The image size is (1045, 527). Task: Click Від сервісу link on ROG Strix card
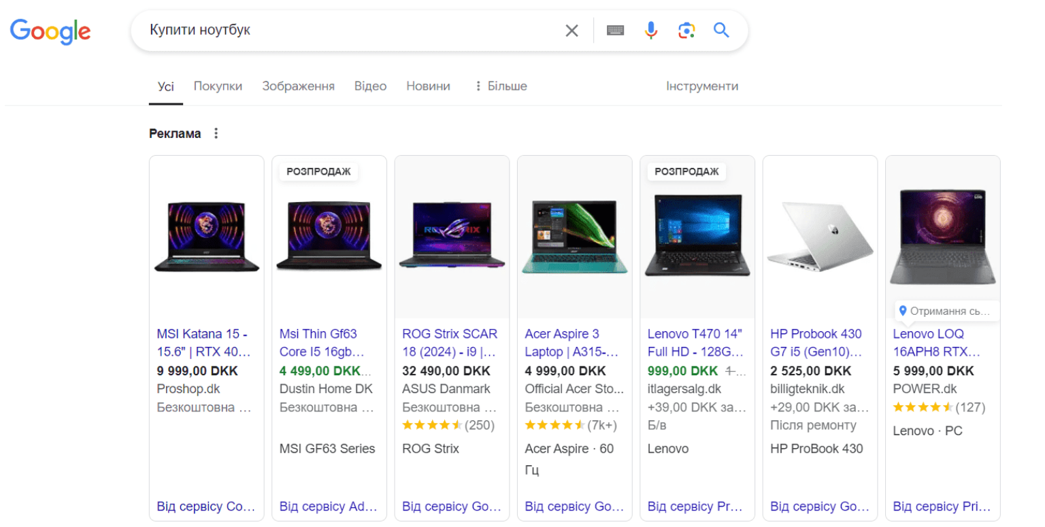tap(452, 507)
